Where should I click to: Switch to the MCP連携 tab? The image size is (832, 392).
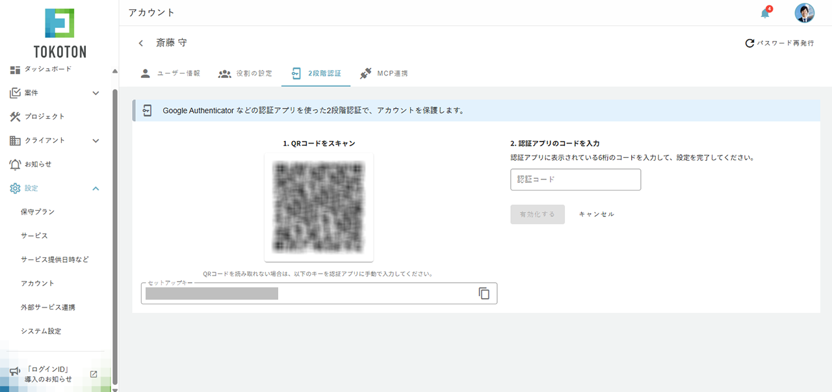[383, 73]
